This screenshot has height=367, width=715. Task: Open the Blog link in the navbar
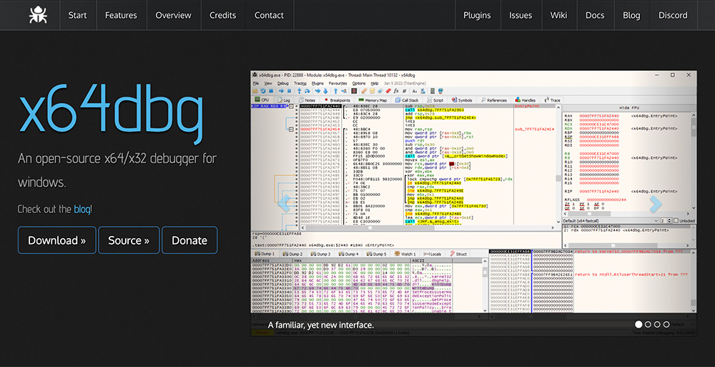[631, 15]
